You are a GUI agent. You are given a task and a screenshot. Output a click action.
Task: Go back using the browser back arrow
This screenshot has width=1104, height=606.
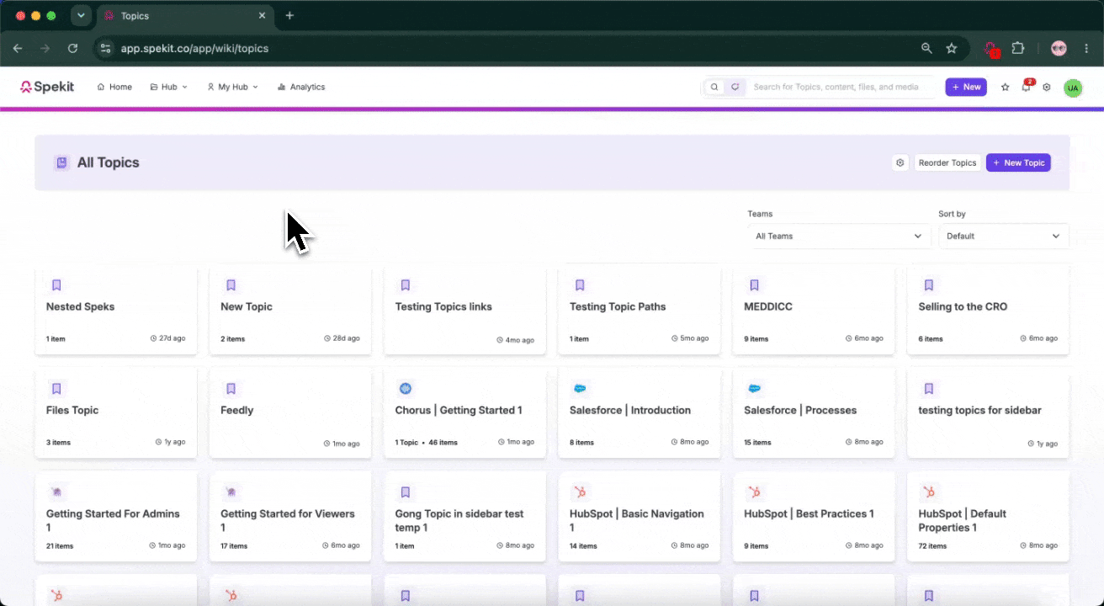click(18, 49)
